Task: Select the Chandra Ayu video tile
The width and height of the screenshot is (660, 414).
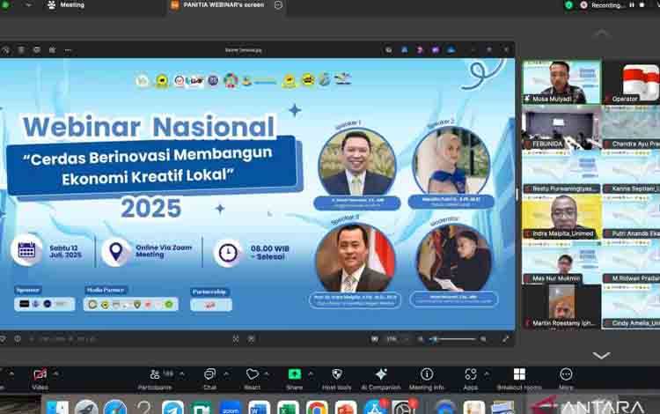Action: point(631,127)
